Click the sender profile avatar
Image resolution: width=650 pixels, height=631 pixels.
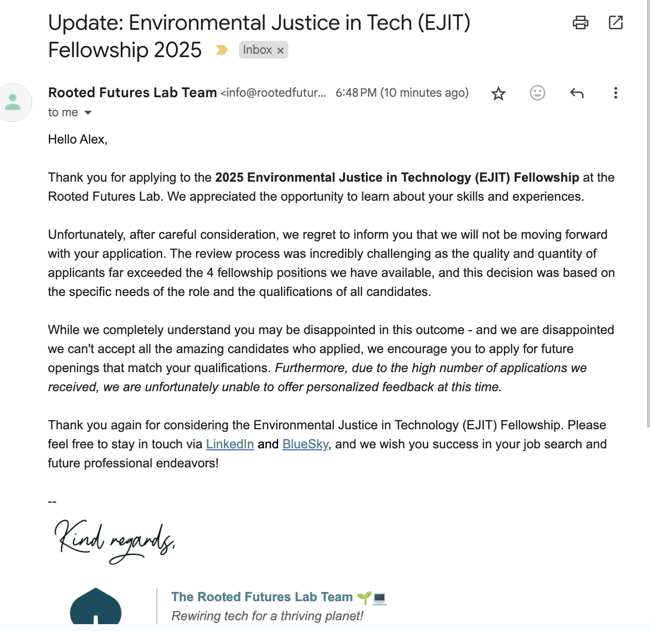click(x=13, y=102)
